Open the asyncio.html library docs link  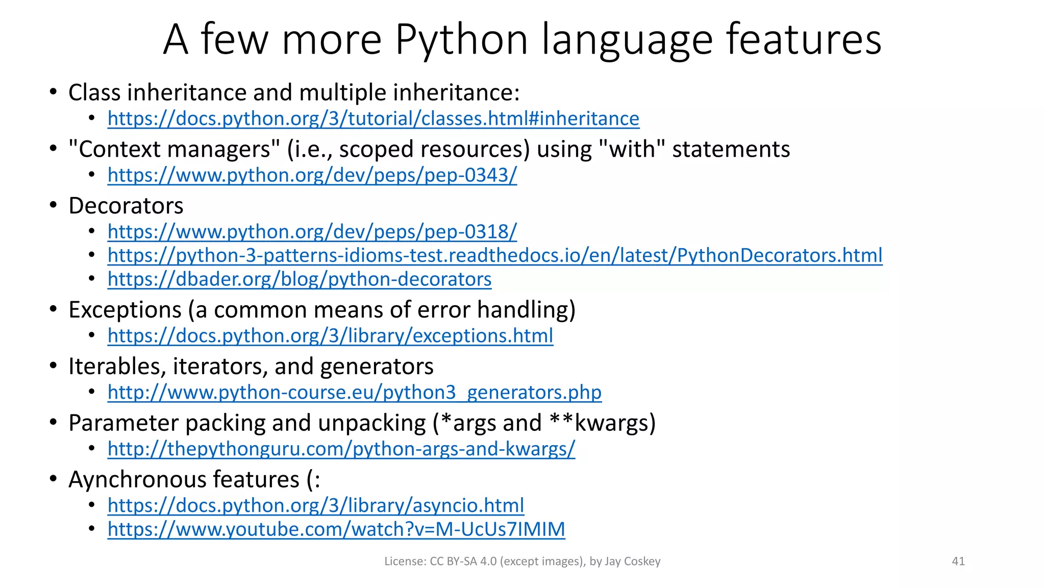point(315,506)
